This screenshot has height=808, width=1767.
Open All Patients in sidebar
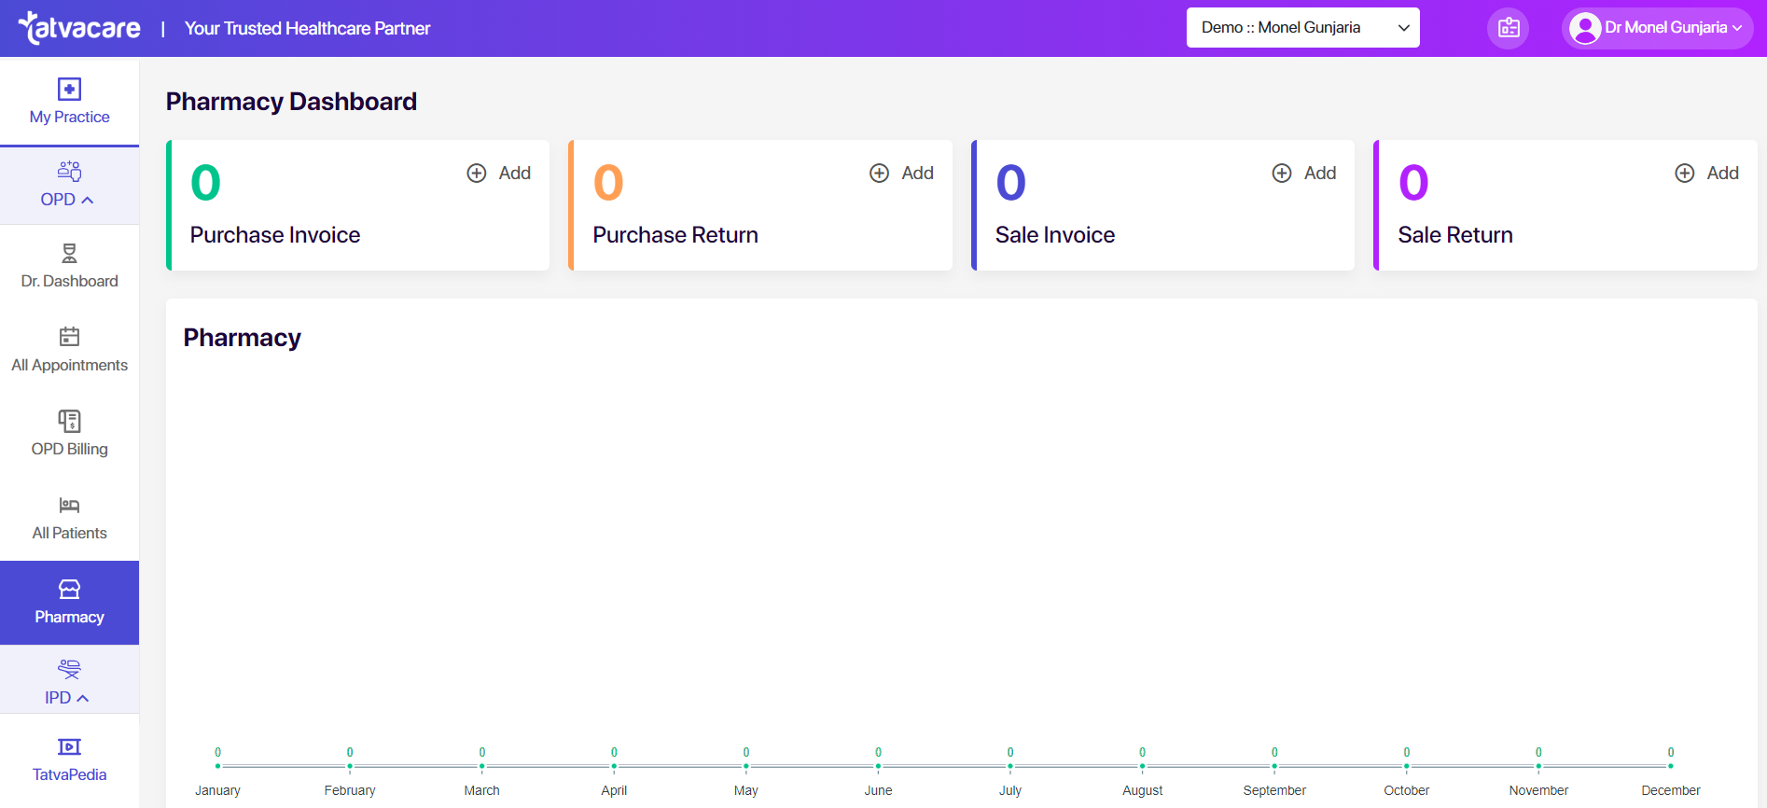[69, 518]
